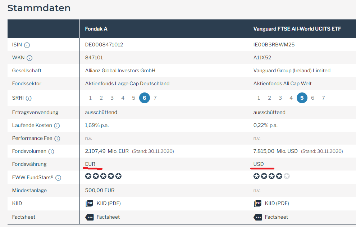
Task: Click the PDF icon in the Vanguard column
Action: 258,203
